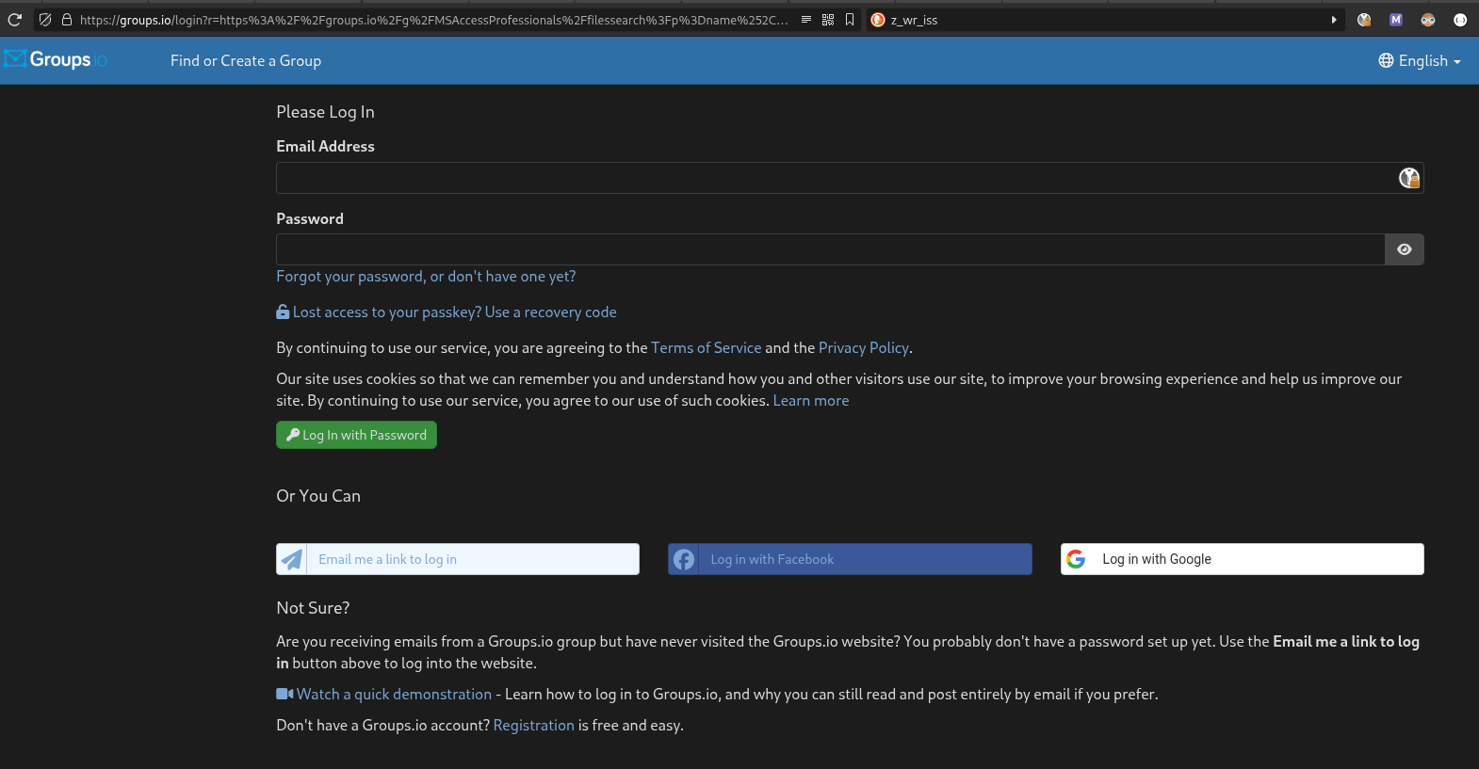
Task: Click the Password label text
Action: click(310, 218)
